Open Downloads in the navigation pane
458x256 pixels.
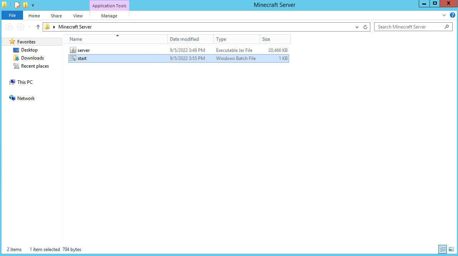point(32,58)
